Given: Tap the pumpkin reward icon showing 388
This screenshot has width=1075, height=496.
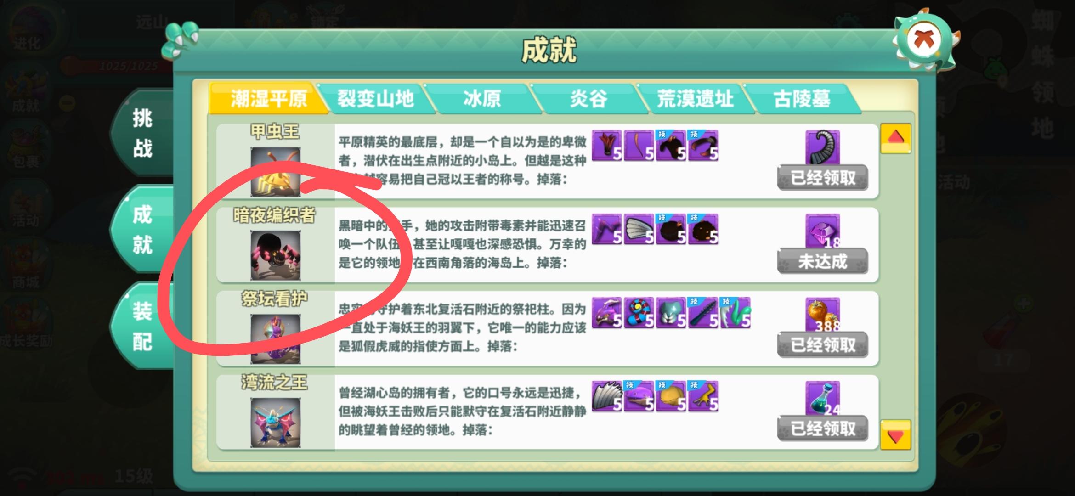Looking at the screenshot, I should [x=823, y=314].
